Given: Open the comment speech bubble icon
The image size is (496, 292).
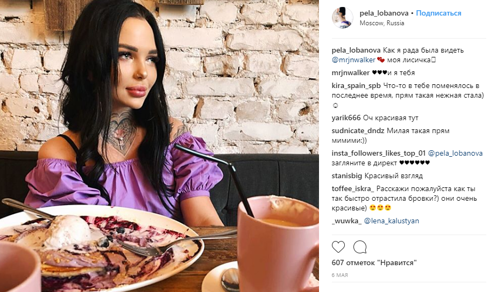Looking at the screenshot, I should pyautogui.click(x=360, y=247).
